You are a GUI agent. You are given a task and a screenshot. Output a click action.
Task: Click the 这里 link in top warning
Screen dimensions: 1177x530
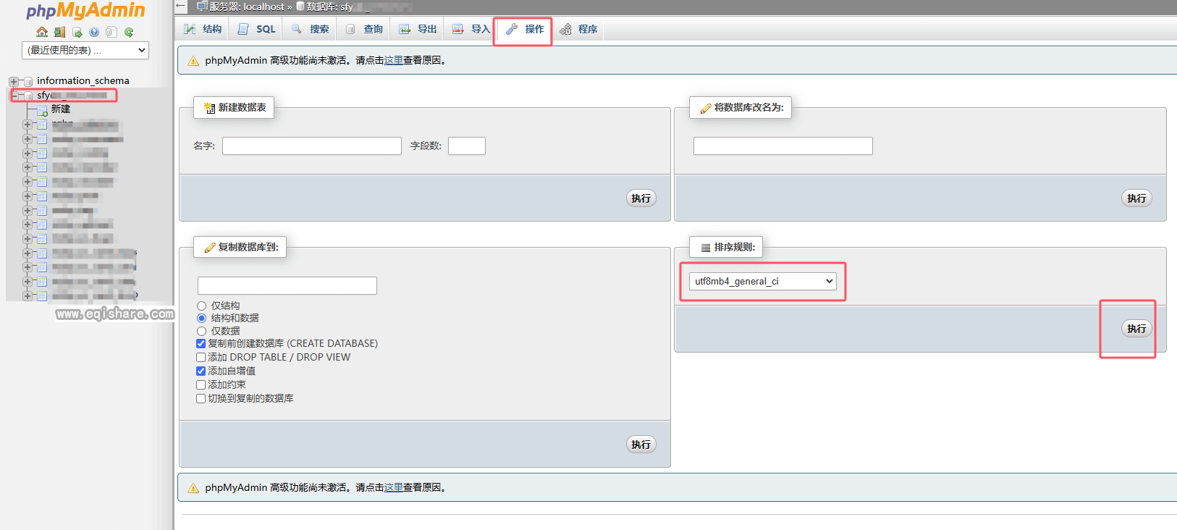[393, 60]
